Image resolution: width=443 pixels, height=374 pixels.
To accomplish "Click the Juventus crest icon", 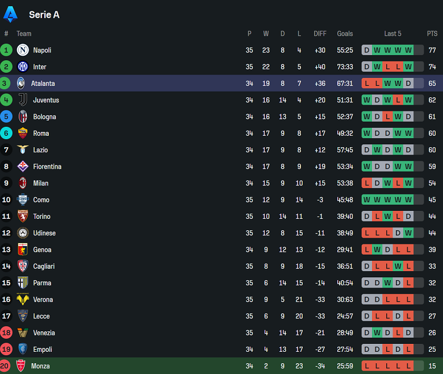I will click(23, 100).
